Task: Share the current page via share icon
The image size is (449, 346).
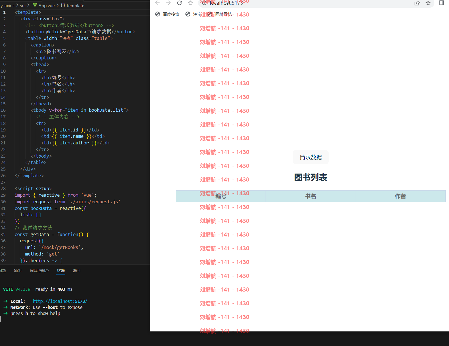Action: [x=417, y=3]
